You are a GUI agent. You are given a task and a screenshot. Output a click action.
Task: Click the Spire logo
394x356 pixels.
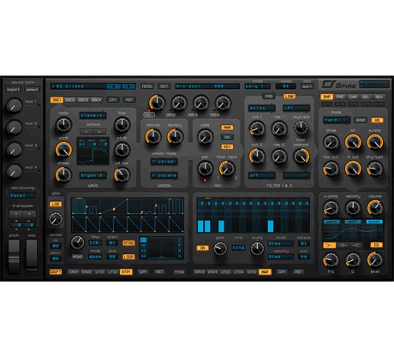point(339,85)
